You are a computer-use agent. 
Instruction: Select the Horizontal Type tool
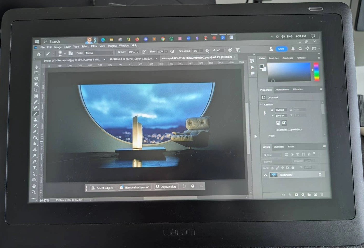(34, 168)
